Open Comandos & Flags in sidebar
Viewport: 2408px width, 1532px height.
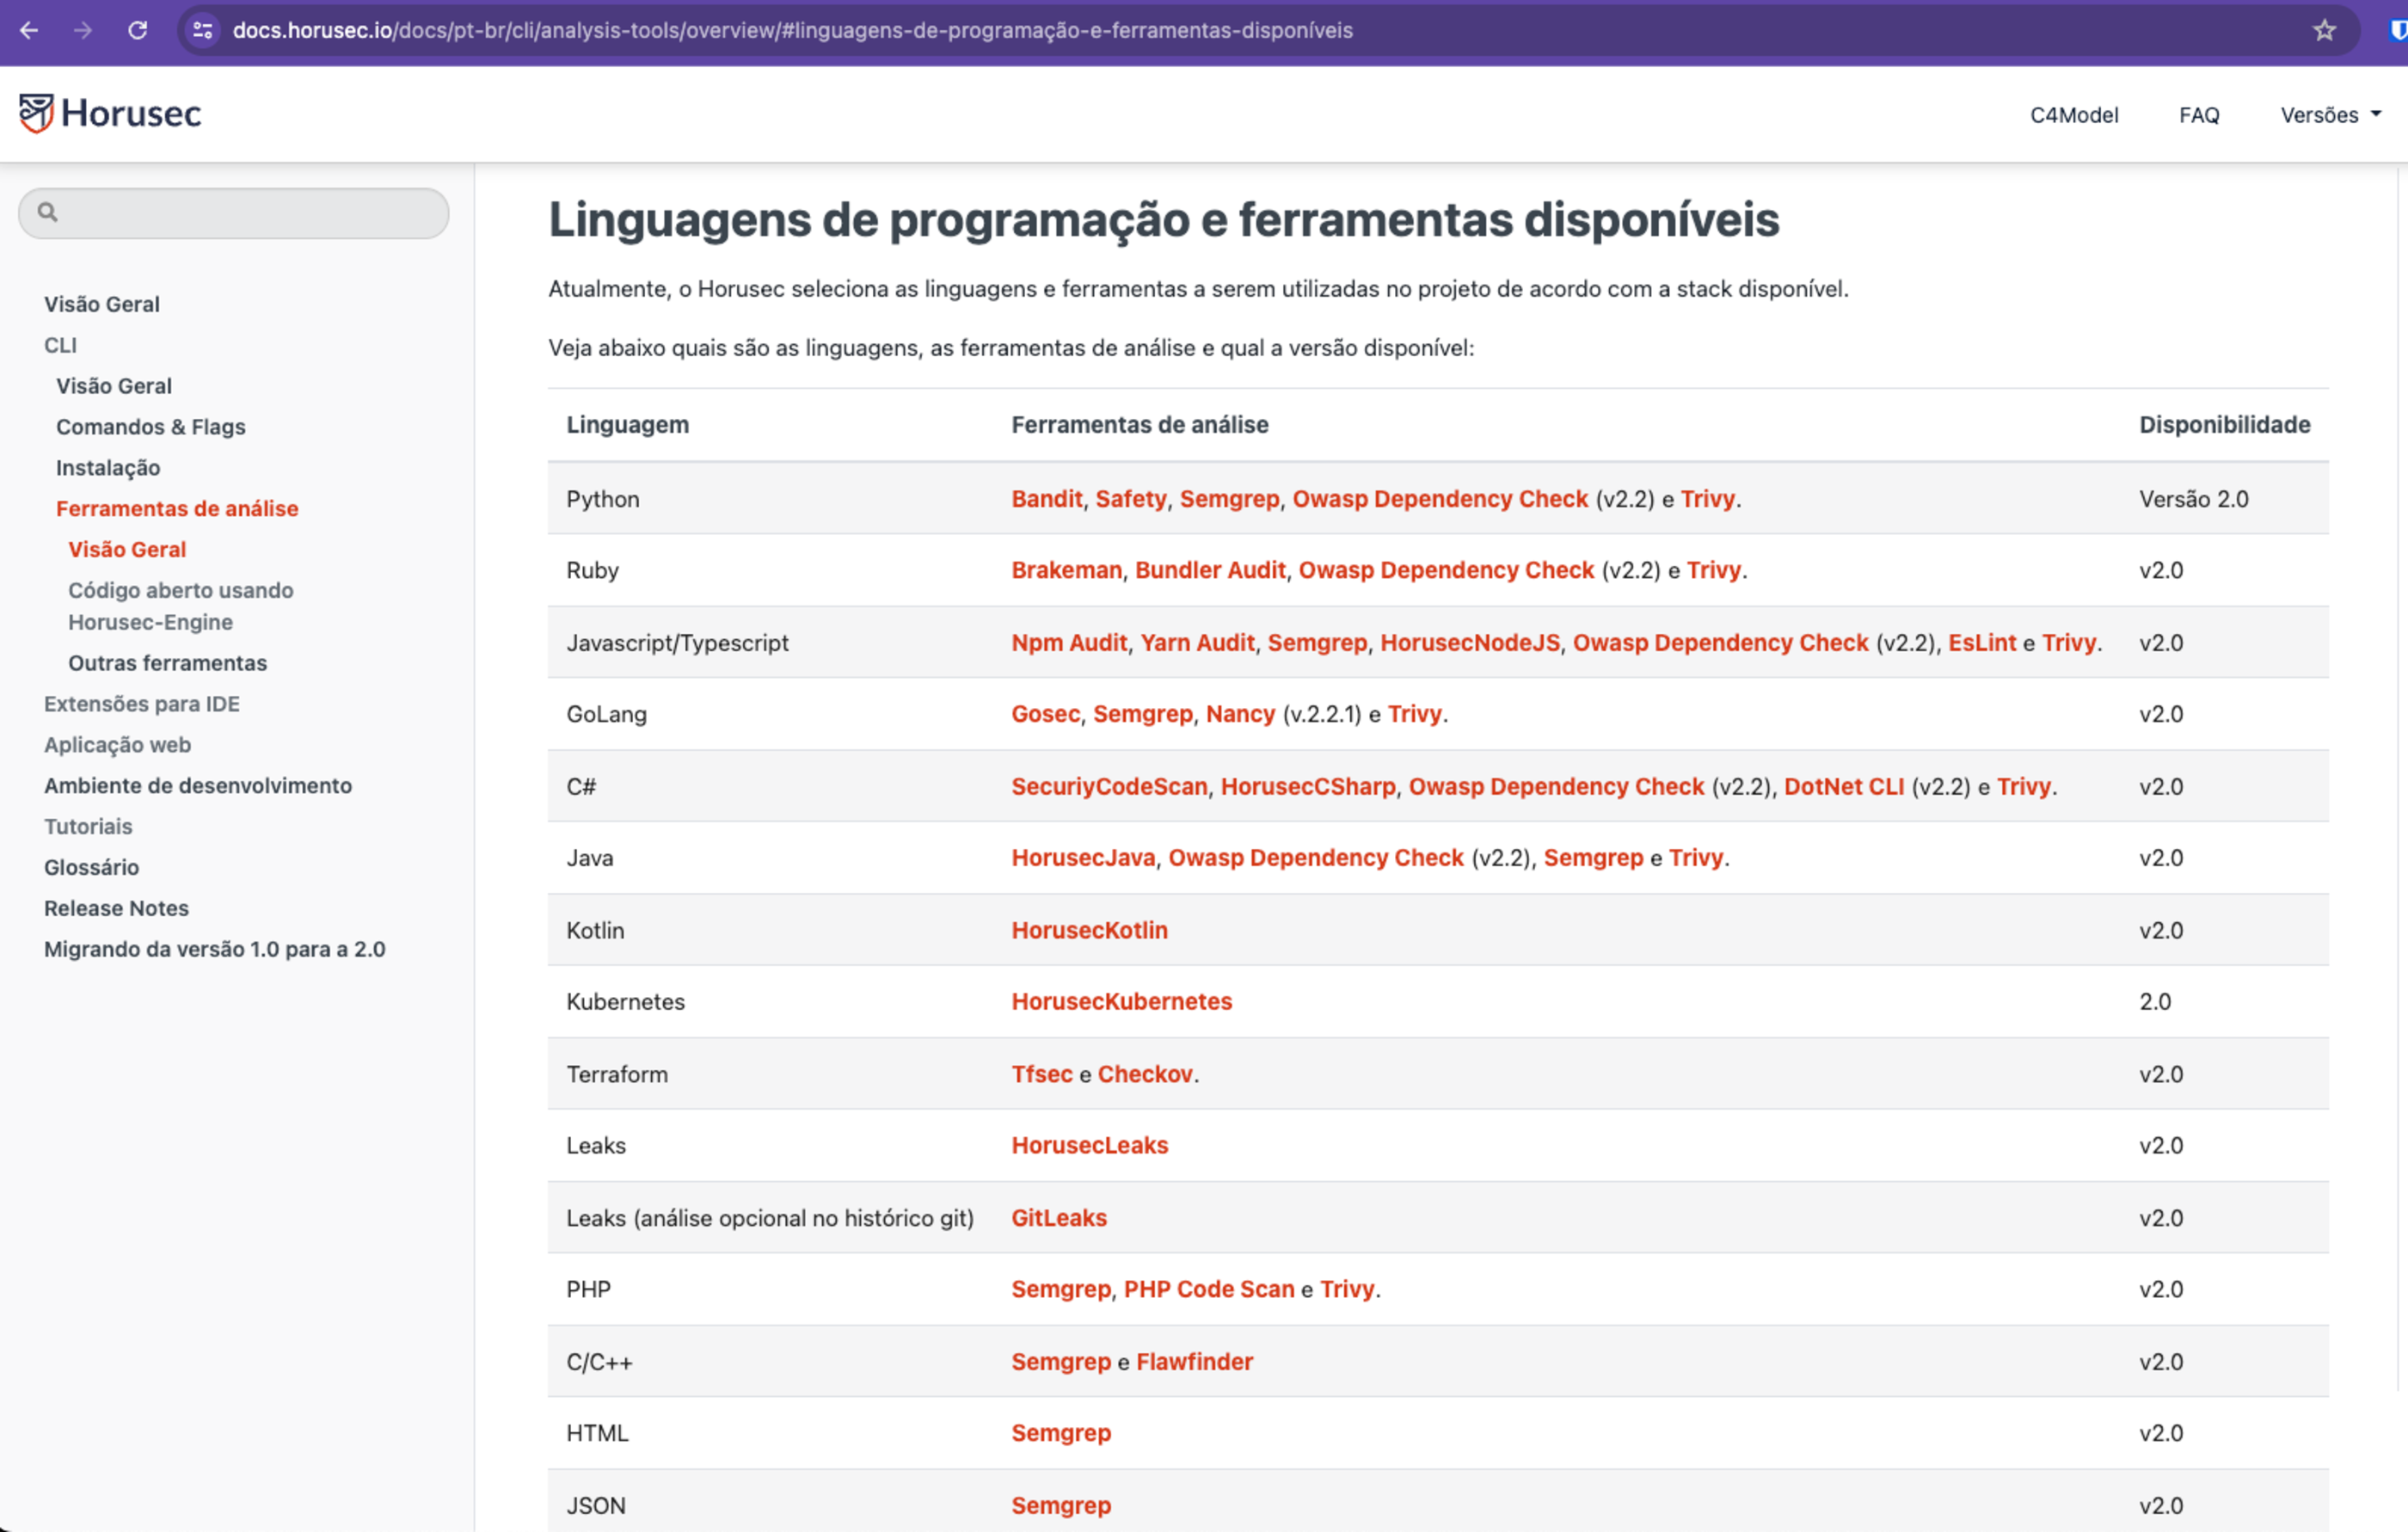[x=151, y=427]
